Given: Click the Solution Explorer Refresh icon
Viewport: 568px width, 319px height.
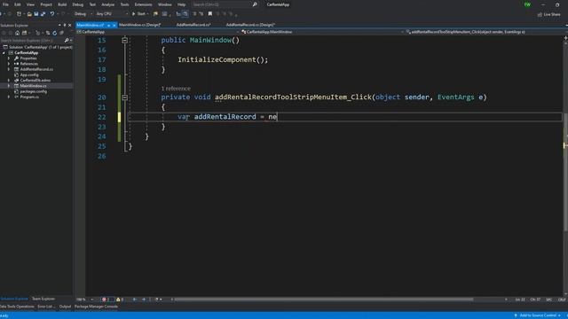Looking at the screenshot, I should coord(55,33).
